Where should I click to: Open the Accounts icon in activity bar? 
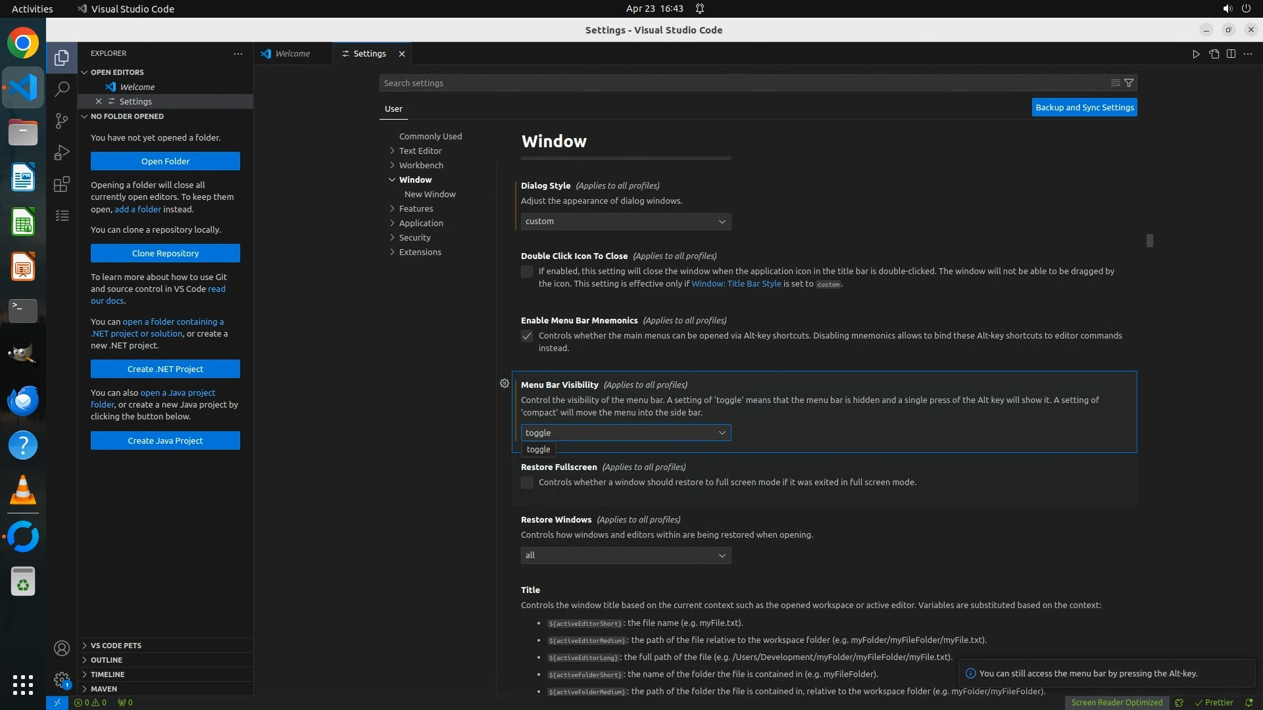tap(62, 648)
